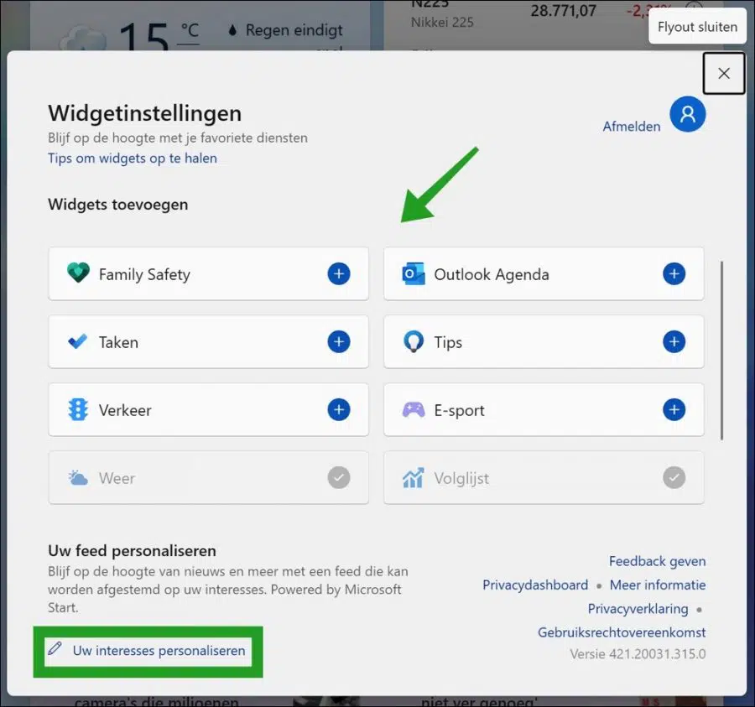Click Meer informatie link
This screenshot has height=707, width=755.
coord(658,585)
